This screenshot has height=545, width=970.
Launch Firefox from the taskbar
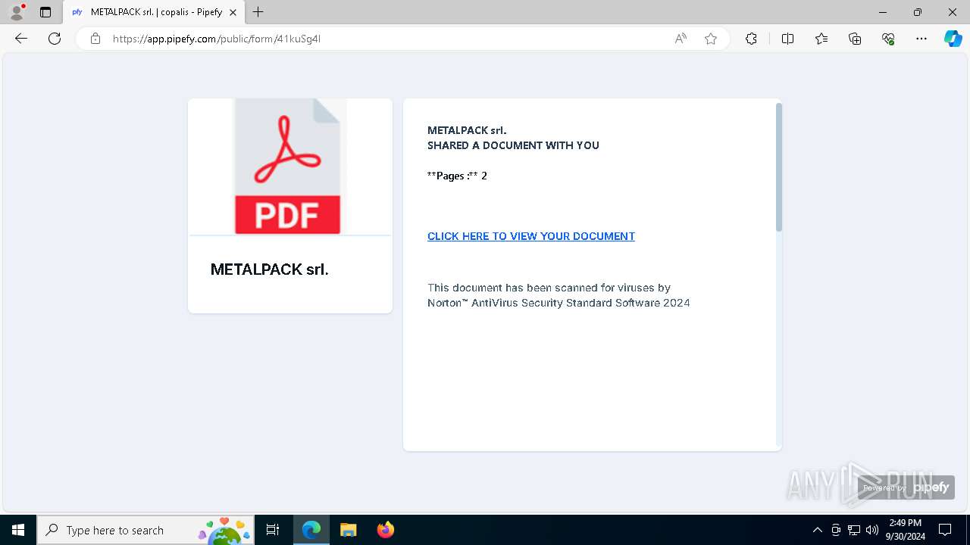pos(385,530)
